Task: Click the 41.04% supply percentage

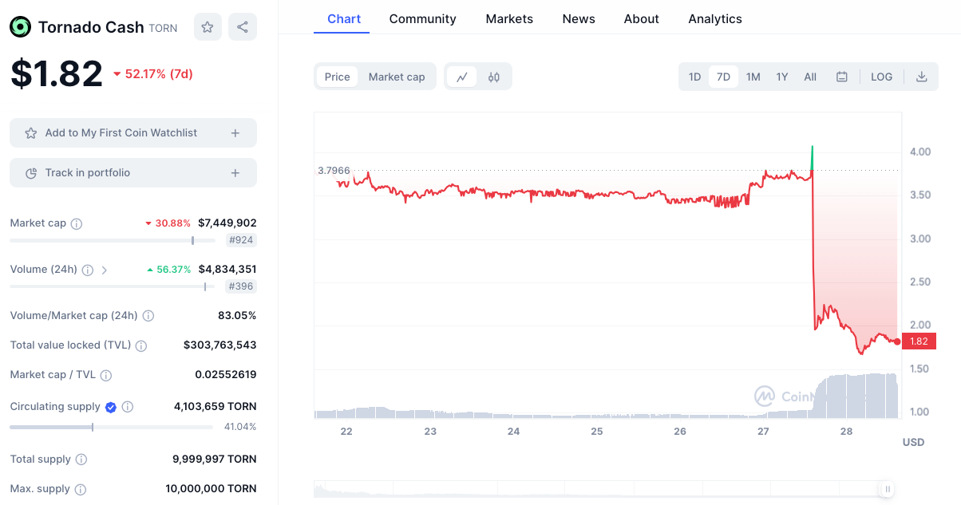Action: click(x=240, y=427)
